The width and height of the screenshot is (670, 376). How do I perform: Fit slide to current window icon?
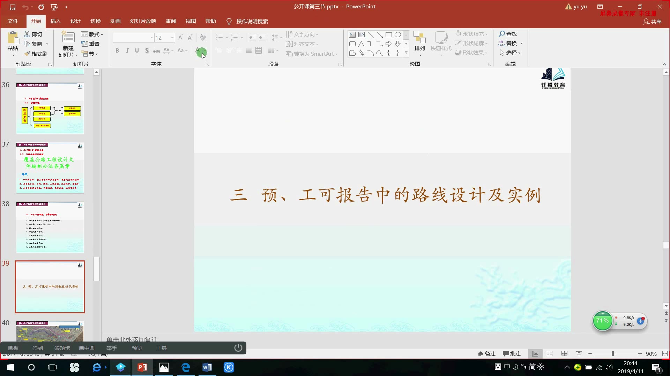[665, 354]
